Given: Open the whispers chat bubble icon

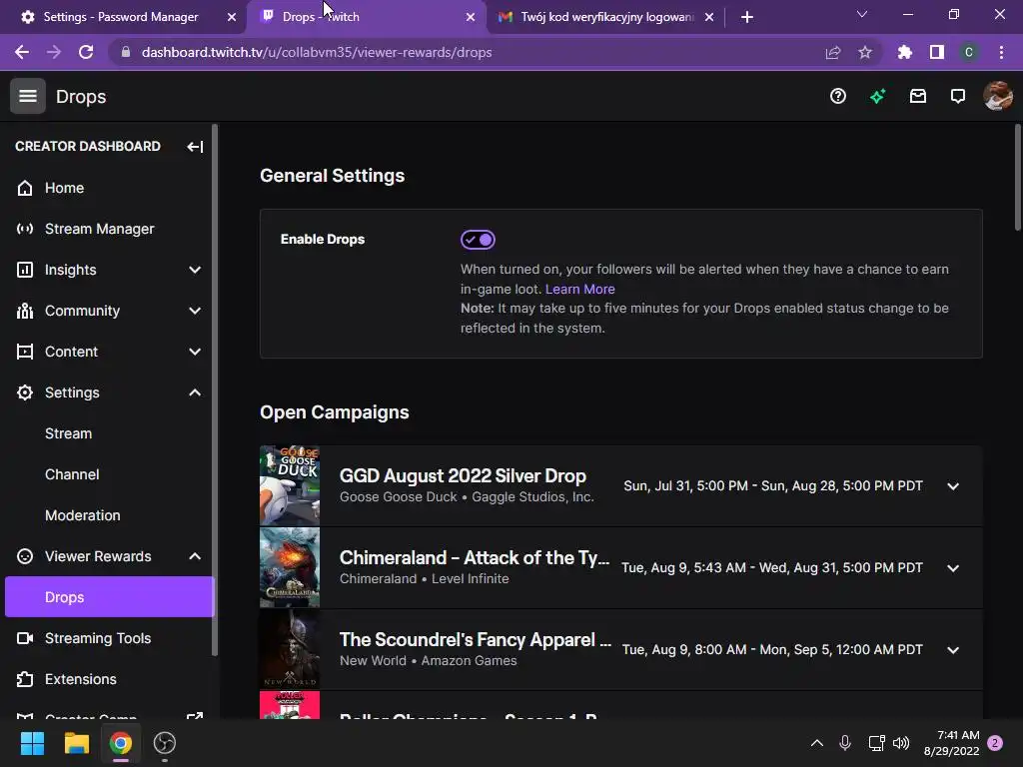Looking at the screenshot, I should click(958, 97).
